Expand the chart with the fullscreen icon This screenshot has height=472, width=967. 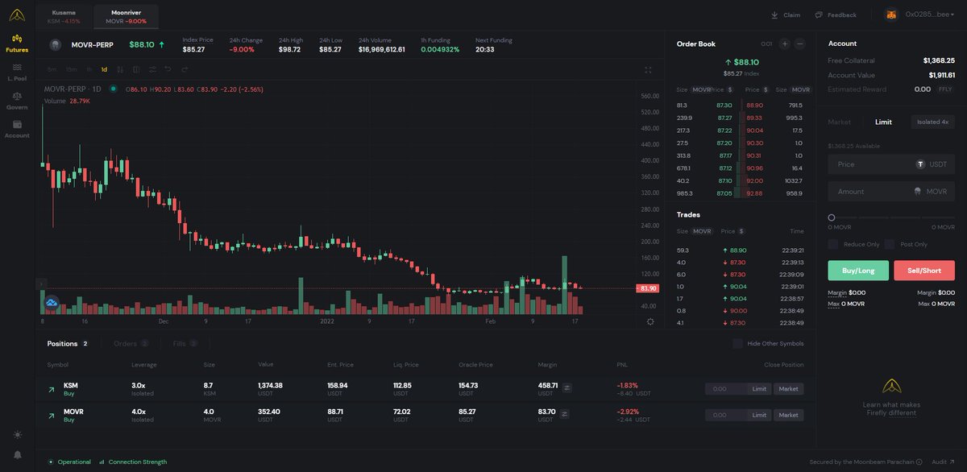[647, 70]
